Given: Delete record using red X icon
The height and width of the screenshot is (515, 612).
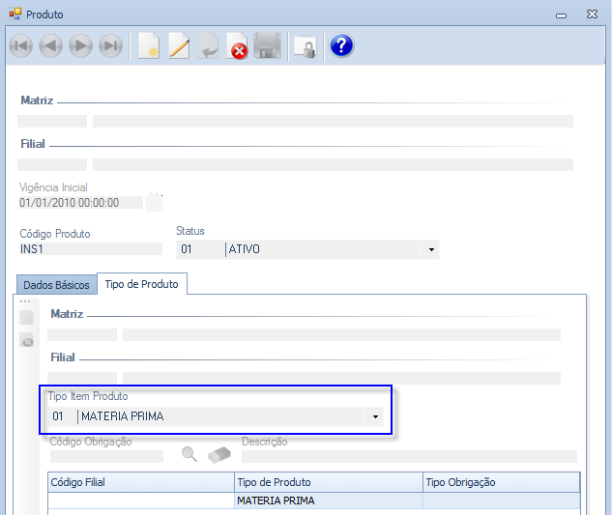Looking at the screenshot, I should point(237,46).
